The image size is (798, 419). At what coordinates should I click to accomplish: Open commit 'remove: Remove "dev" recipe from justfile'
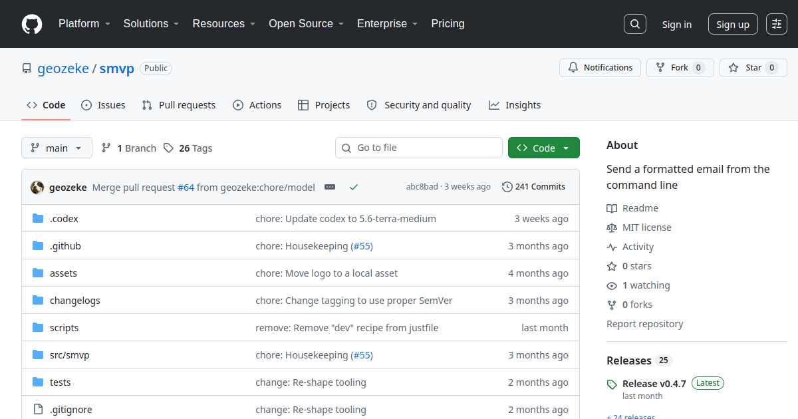tap(347, 328)
